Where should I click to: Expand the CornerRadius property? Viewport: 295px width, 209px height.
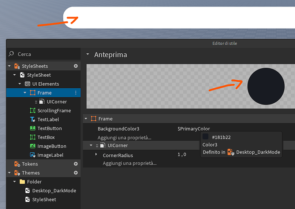[x=96, y=154]
